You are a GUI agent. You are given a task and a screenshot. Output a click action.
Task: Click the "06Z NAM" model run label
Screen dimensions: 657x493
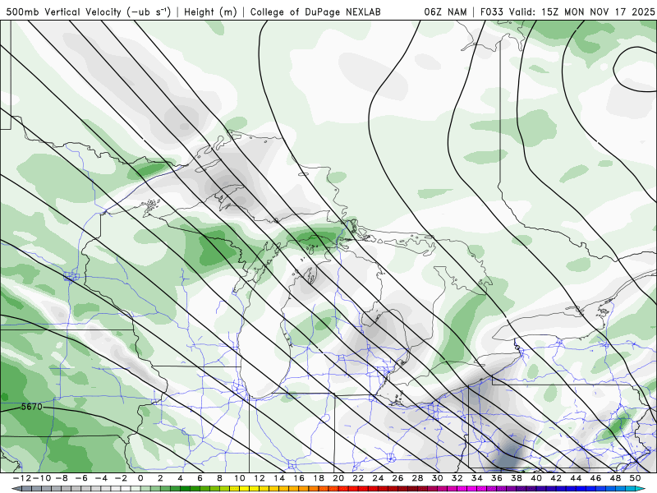445,12
